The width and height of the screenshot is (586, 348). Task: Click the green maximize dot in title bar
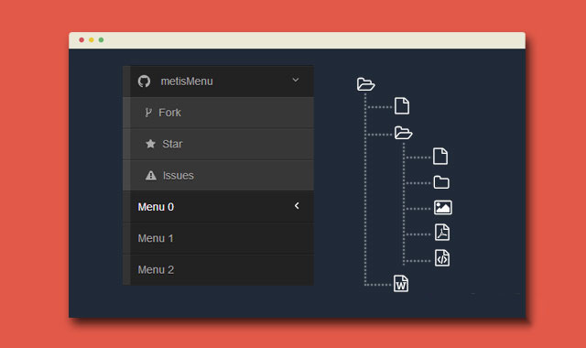click(x=101, y=40)
